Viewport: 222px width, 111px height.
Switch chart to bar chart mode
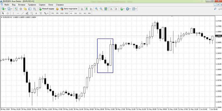click(82, 9)
